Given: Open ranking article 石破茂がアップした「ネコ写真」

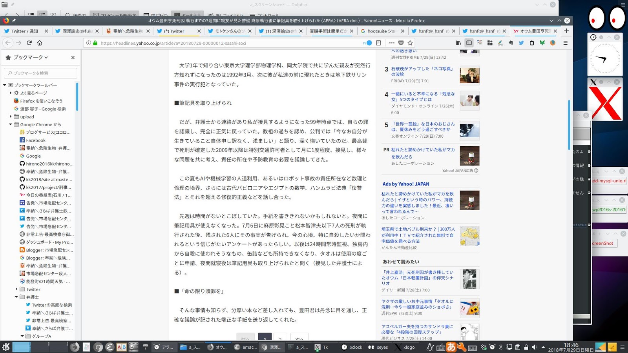Looking at the screenshot, I should point(422,71).
